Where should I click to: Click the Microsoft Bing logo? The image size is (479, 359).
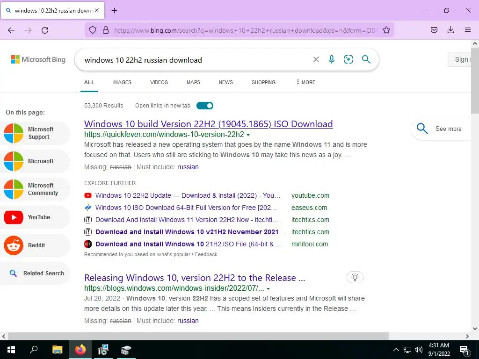[38, 59]
